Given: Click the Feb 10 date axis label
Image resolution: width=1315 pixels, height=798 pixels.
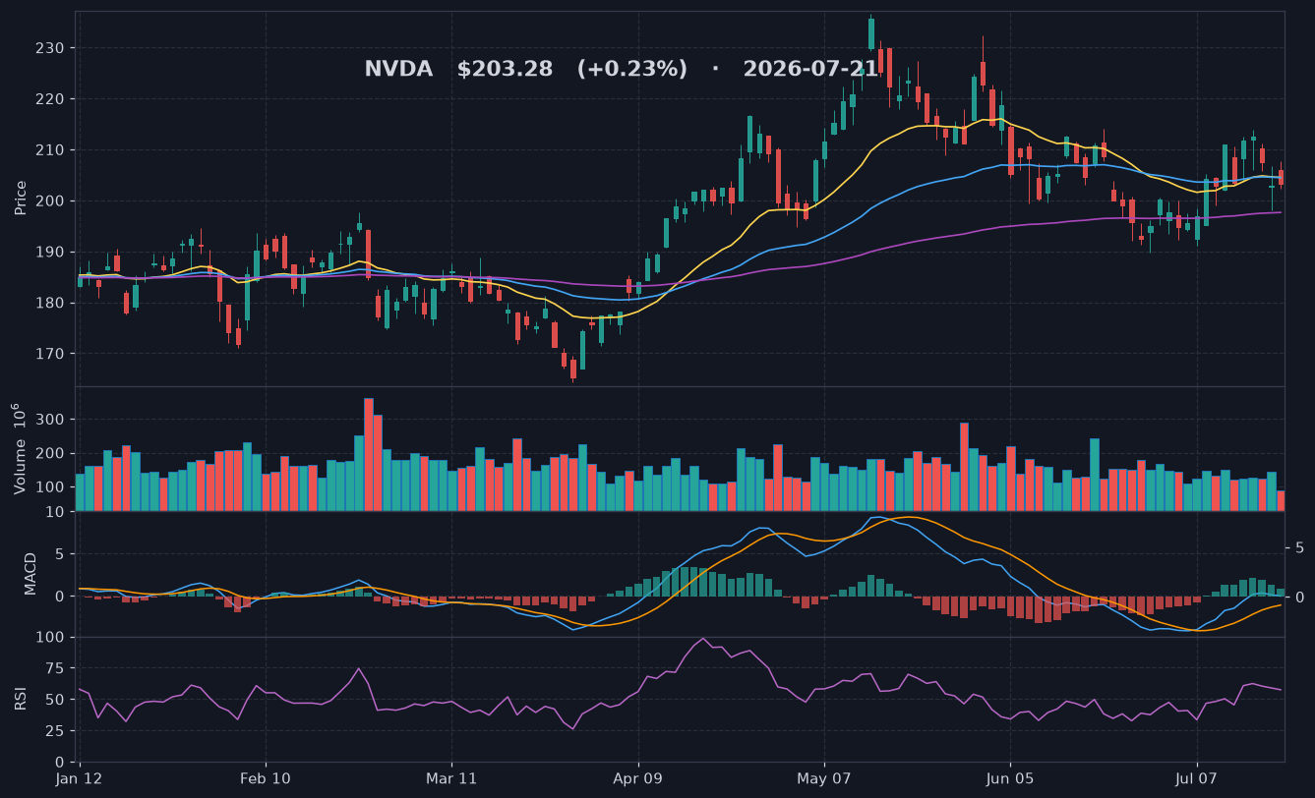Looking at the screenshot, I should pyautogui.click(x=266, y=778).
